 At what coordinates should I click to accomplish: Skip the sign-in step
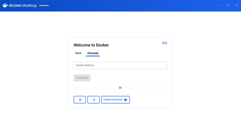pos(164,43)
